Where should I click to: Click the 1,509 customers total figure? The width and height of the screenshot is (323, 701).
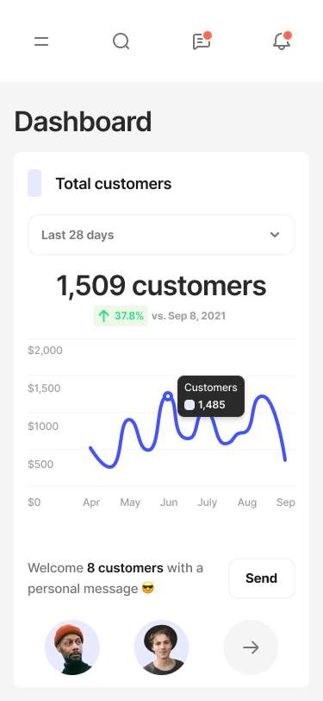click(162, 286)
